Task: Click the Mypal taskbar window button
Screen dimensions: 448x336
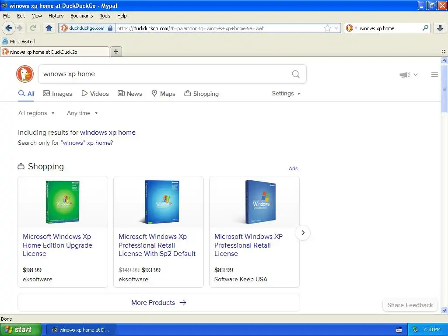Action: [81, 330]
